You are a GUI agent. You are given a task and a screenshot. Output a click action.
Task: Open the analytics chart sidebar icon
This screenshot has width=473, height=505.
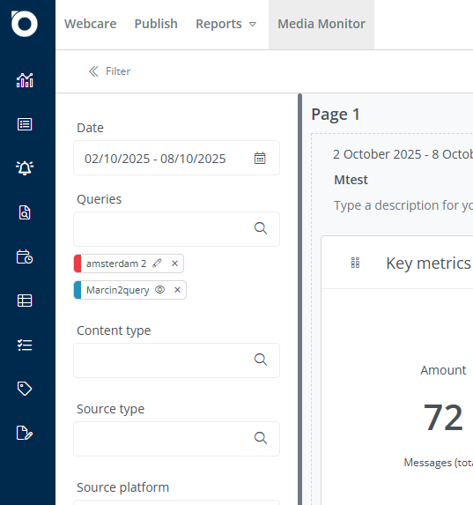click(25, 80)
